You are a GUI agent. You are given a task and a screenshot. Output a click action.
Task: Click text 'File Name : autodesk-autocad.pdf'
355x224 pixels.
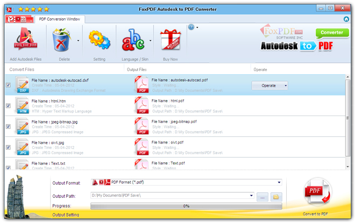(180, 80)
